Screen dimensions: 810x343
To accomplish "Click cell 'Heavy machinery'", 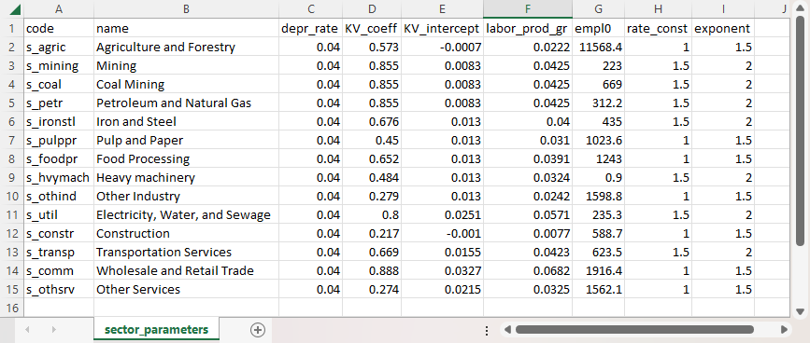I will (187, 177).
